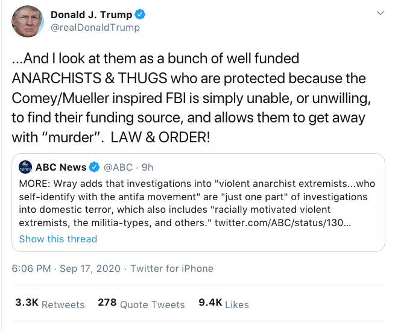
Task: Open the ABC News account name
Action: tap(61, 167)
